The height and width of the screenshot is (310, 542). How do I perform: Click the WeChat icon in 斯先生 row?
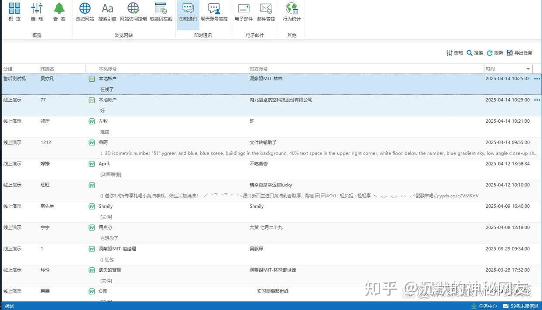[x=92, y=207]
